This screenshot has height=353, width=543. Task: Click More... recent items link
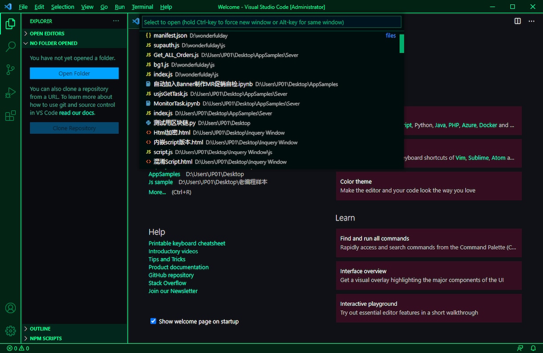[157, 192]
